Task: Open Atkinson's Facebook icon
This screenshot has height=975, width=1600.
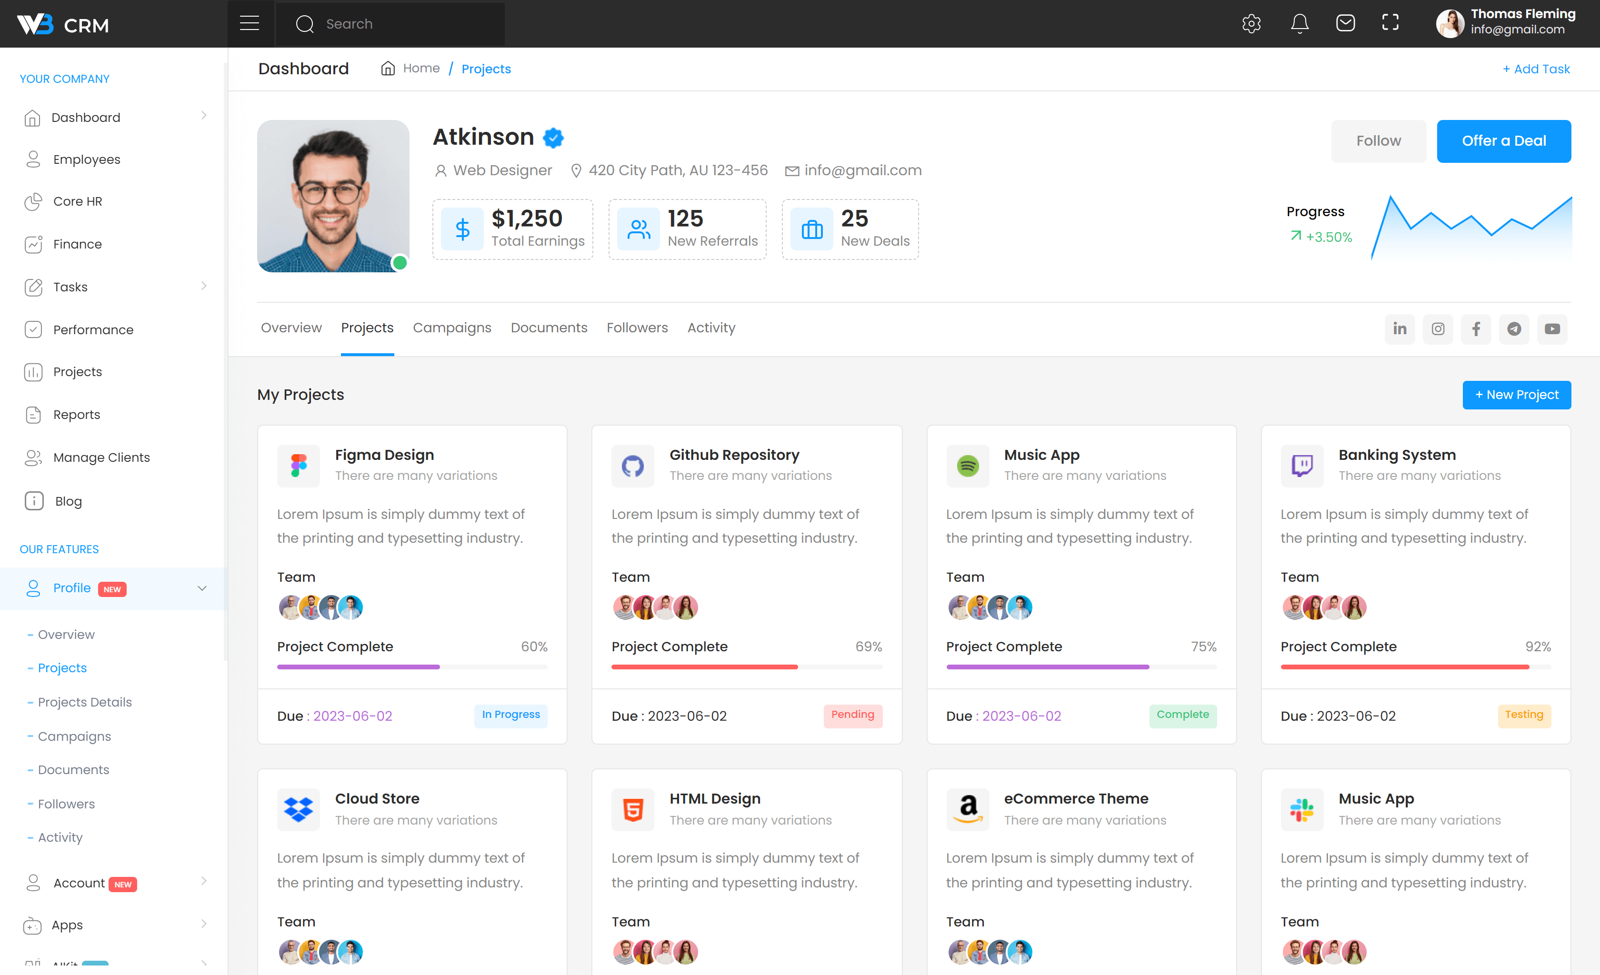Action: coord(1476,329)
